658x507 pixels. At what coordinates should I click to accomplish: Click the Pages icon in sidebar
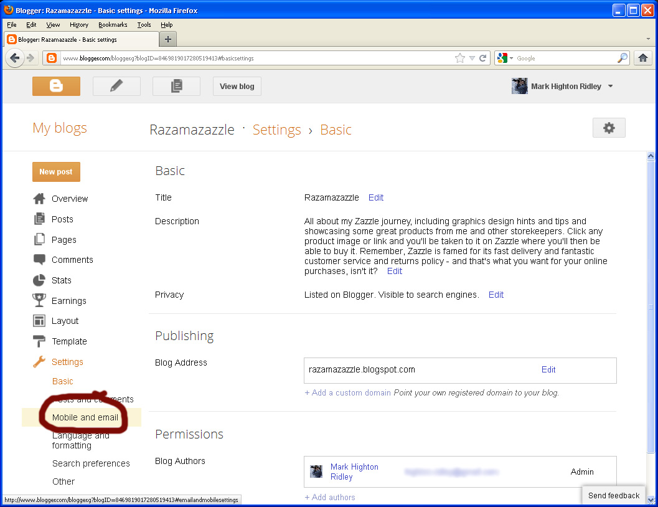pyautogui.click(x=39, y=239)
